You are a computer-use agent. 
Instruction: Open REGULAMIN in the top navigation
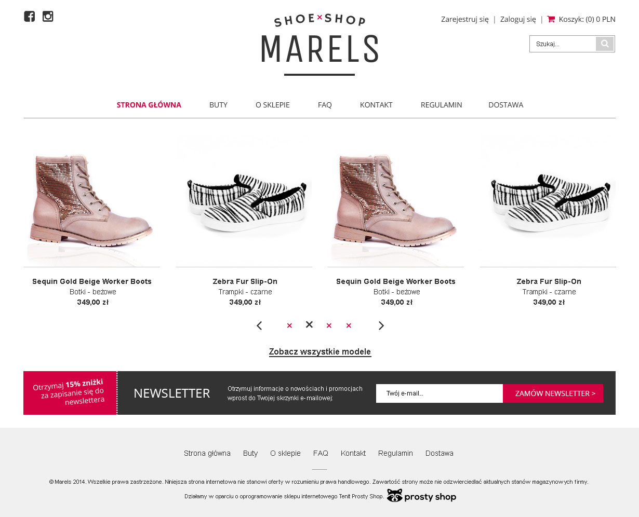click(x=441, y=105)
